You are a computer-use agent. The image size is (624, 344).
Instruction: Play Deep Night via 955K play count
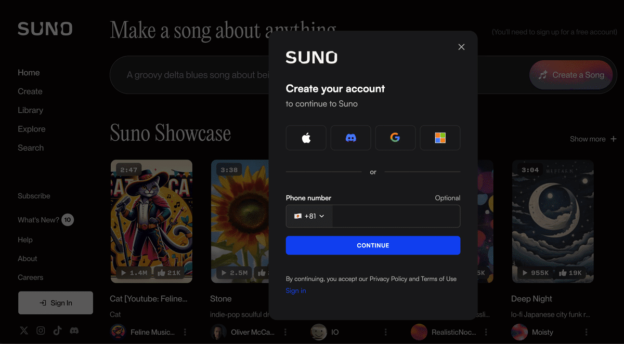coord(535,273)
